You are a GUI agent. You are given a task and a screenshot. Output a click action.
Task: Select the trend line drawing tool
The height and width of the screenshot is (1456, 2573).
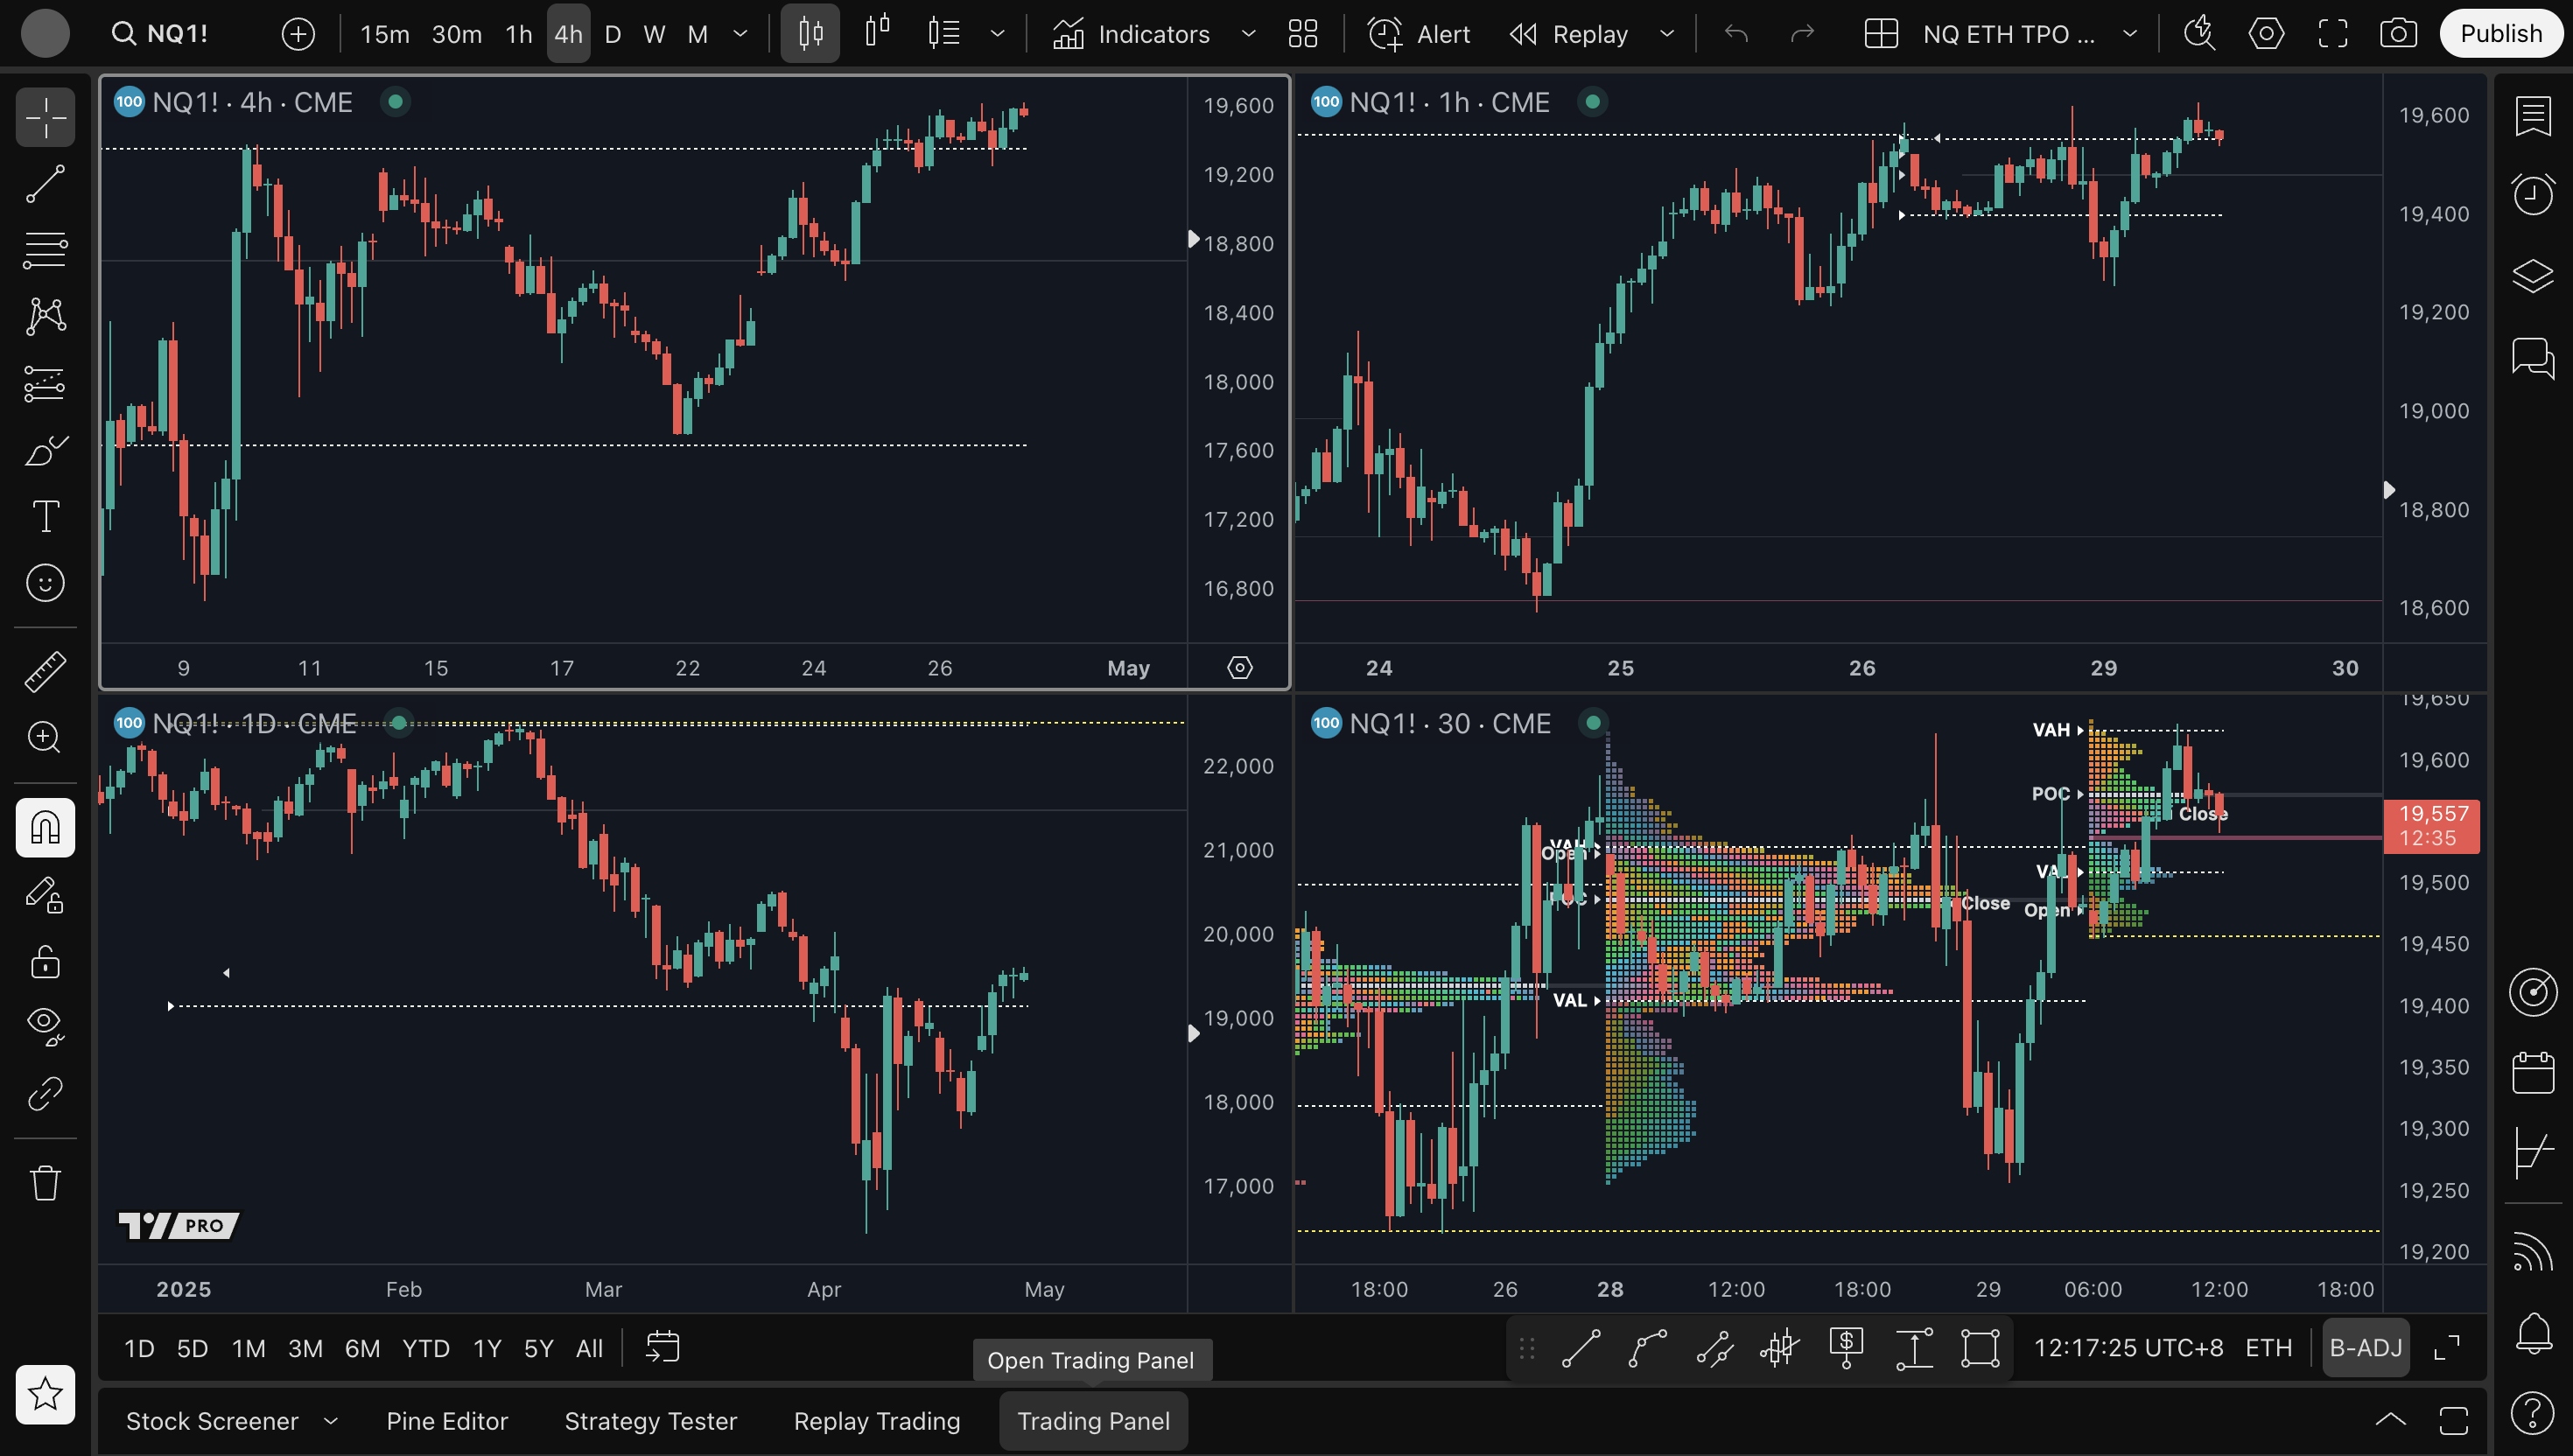click(x=45, y=184)
